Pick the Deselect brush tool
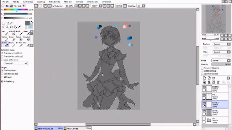The image size is (232, 130). coord(26,39)
